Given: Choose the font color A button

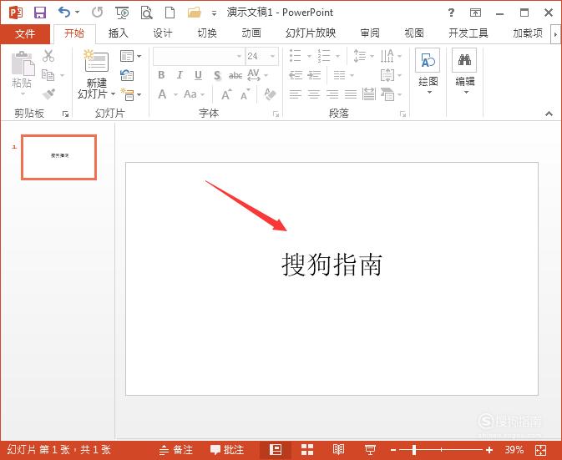Looking at the screenshot, I should click(x=162, y=94).
